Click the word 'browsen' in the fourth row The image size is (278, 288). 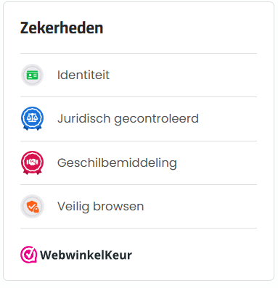pos(118,207)
